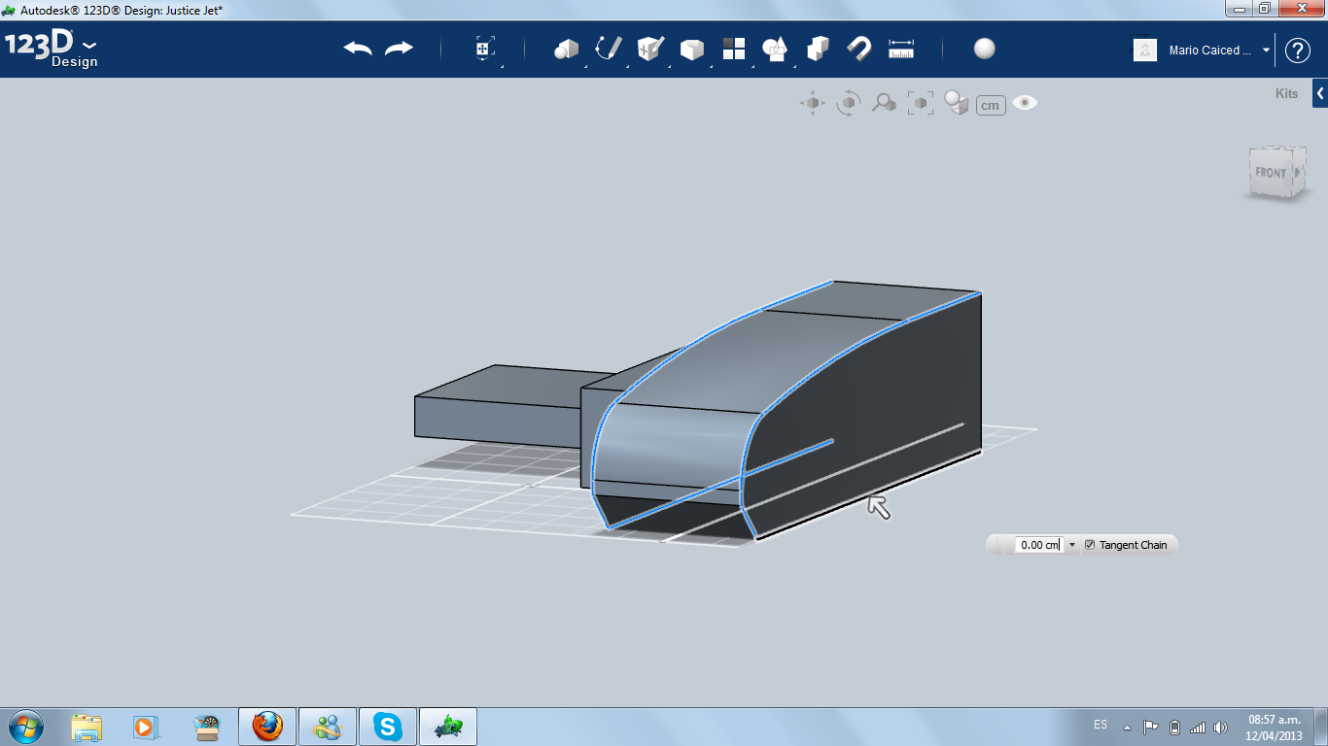Click the 0.00 cm fillet radius field

[1040, 545]
